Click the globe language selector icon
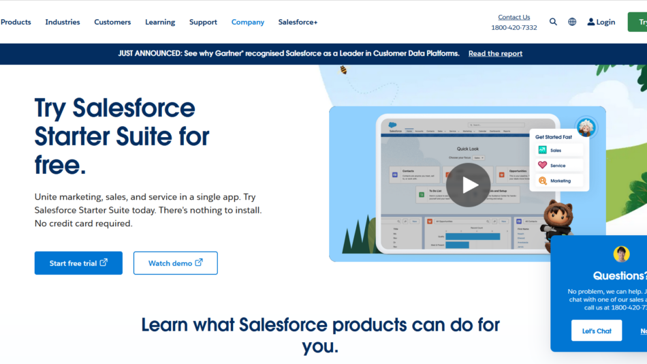The width and height of the screenshot is (647, 364). coord(572,22)
